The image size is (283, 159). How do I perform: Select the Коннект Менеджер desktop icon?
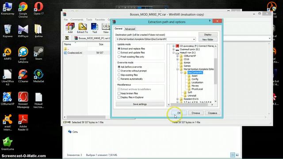(23, 100)
